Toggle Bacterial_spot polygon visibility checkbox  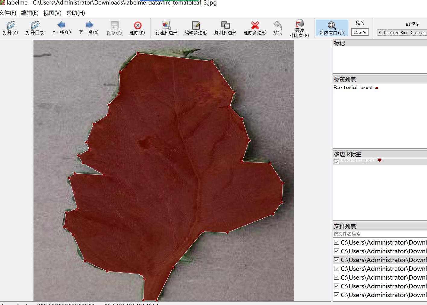pos(337,161)
